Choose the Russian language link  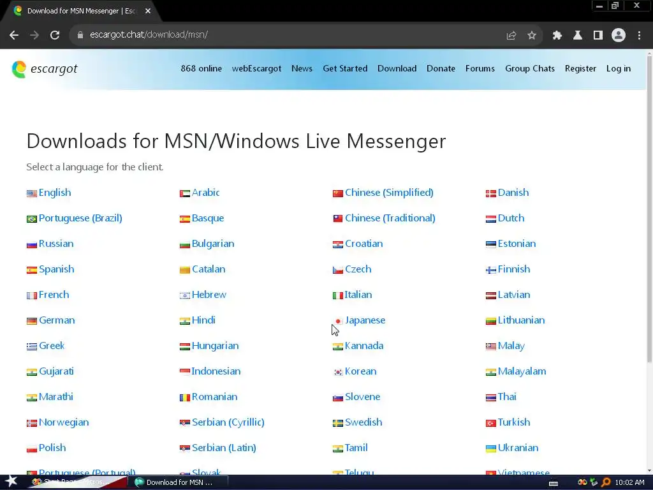pos(56,243)
